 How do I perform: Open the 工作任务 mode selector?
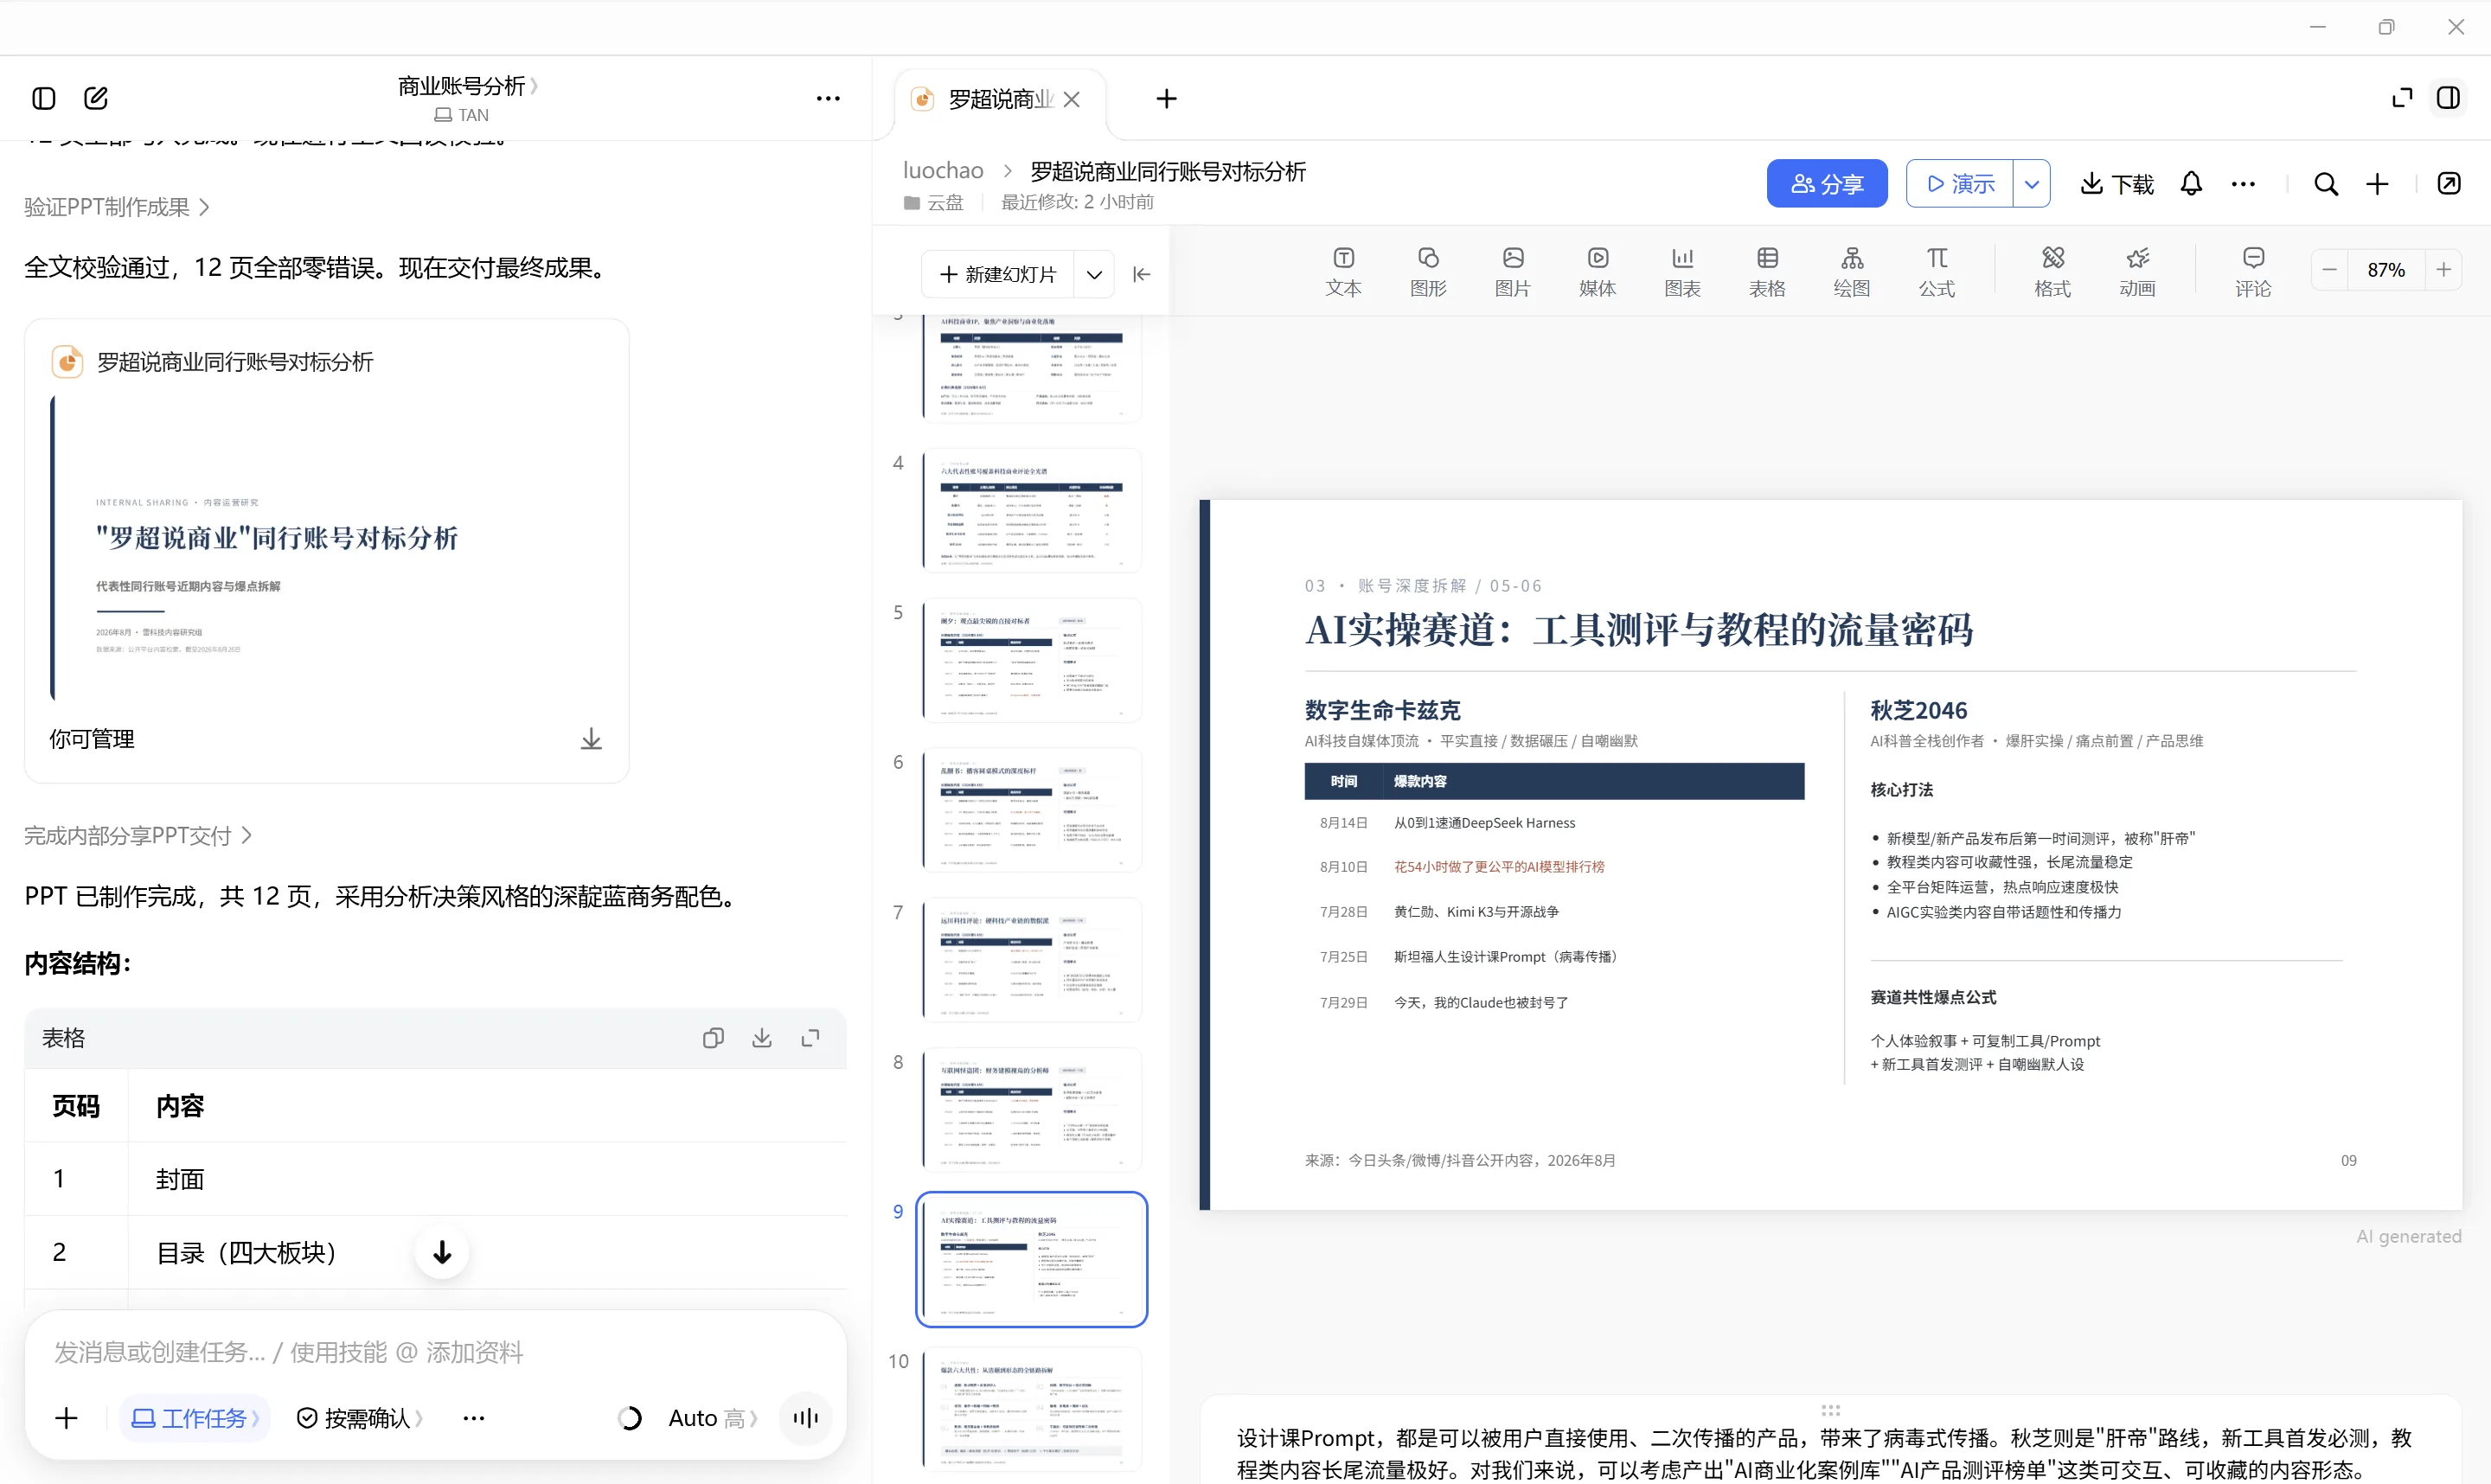[195, 1418]
